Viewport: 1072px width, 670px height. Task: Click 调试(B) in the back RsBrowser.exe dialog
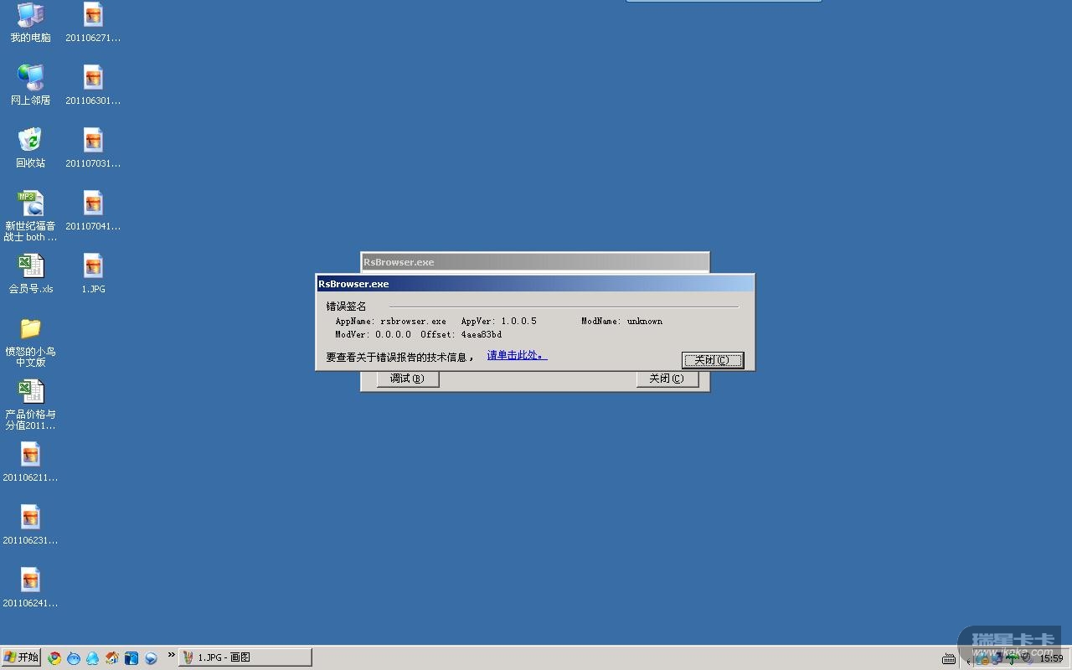click(x=408, y=379)
